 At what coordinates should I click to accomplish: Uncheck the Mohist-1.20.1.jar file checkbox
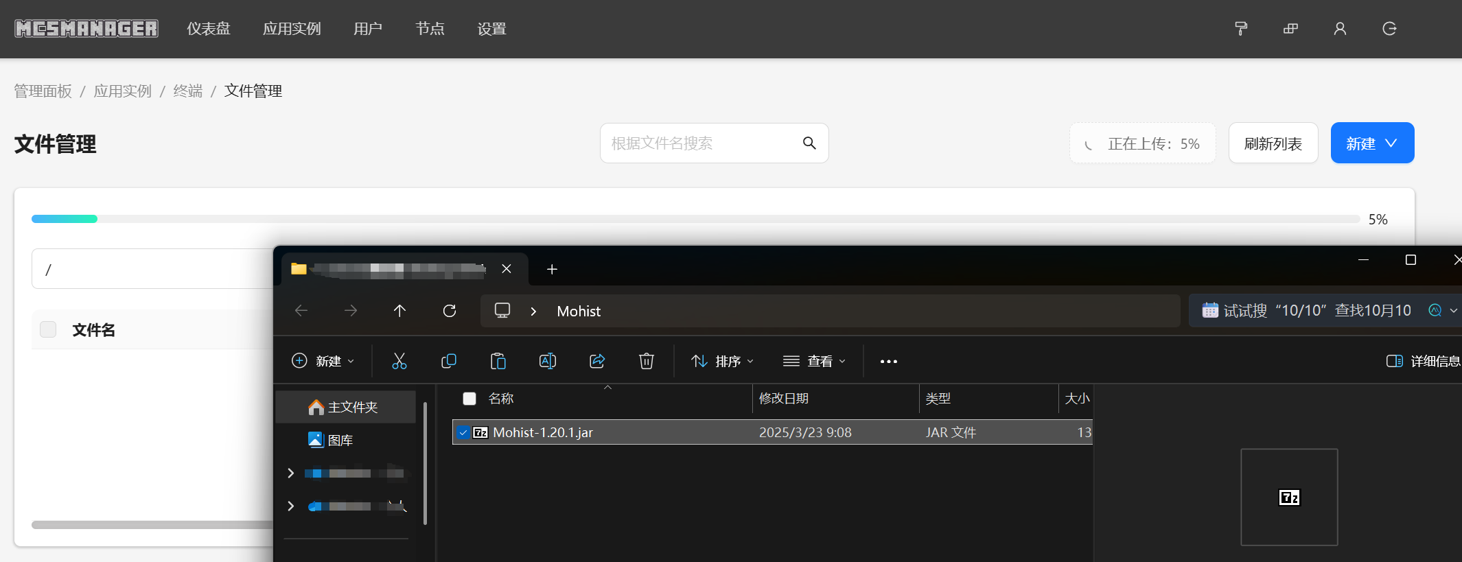463,432
